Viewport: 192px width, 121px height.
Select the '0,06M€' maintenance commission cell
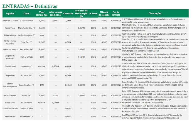(81, 49)
